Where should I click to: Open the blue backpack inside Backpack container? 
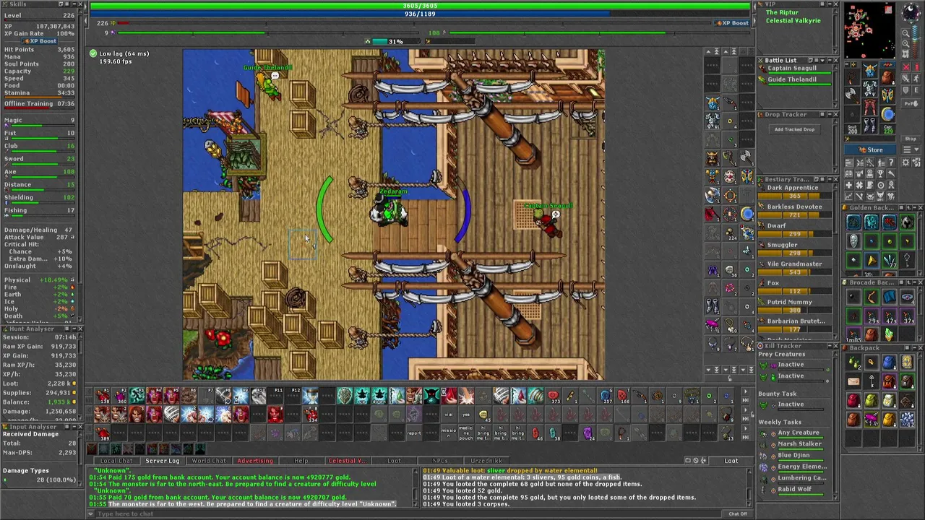coord(889,363)
